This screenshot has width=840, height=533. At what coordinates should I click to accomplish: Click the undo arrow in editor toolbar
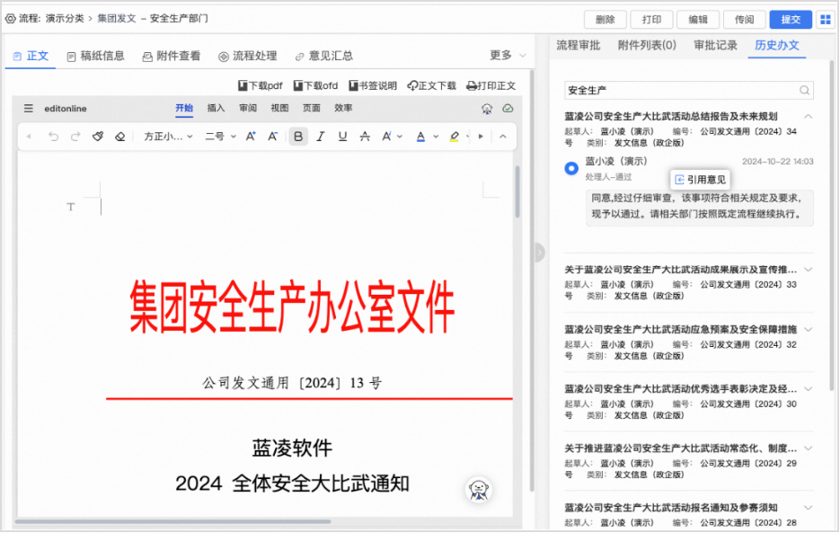pos(53,137)
